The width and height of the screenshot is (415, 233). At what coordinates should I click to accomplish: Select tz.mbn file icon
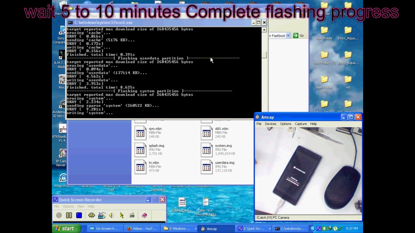pos(140,167)
